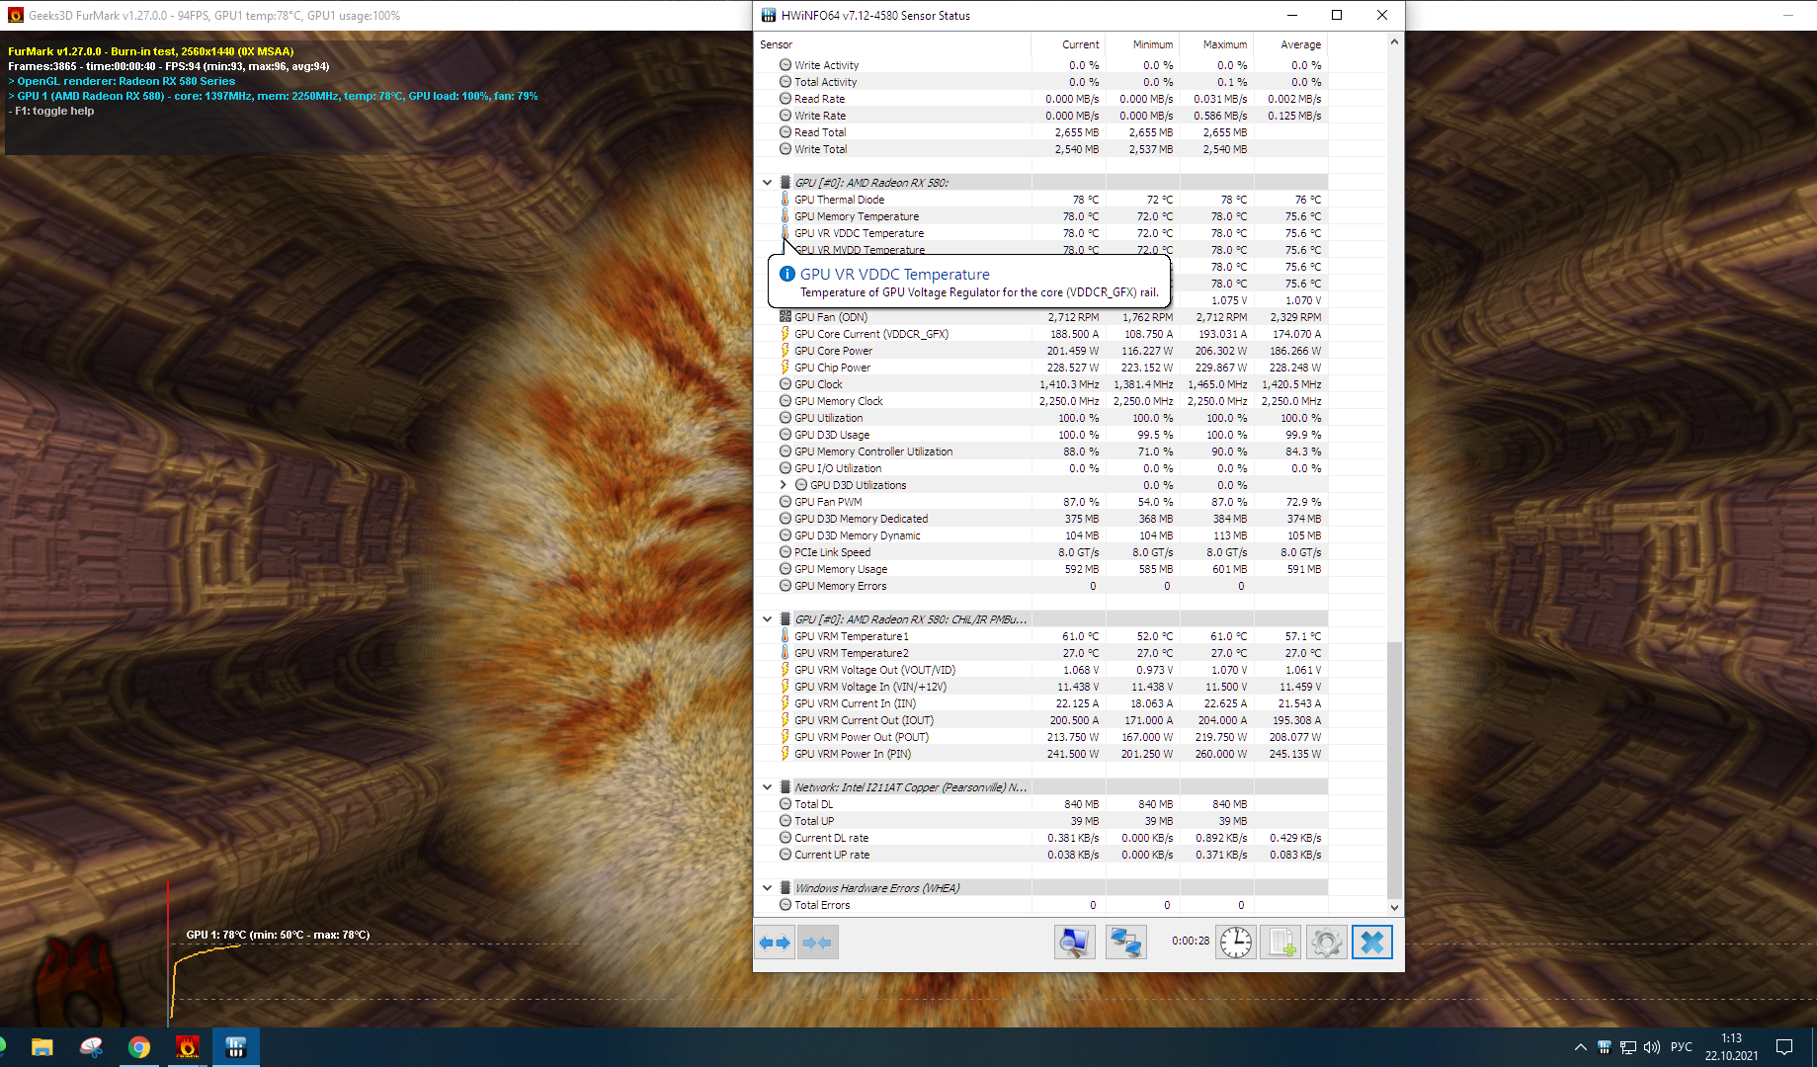The image size is (1817, 1067).
Task: Collapse the Windows Hardware Errors (WHEA) group
Action: pos(767,888)
